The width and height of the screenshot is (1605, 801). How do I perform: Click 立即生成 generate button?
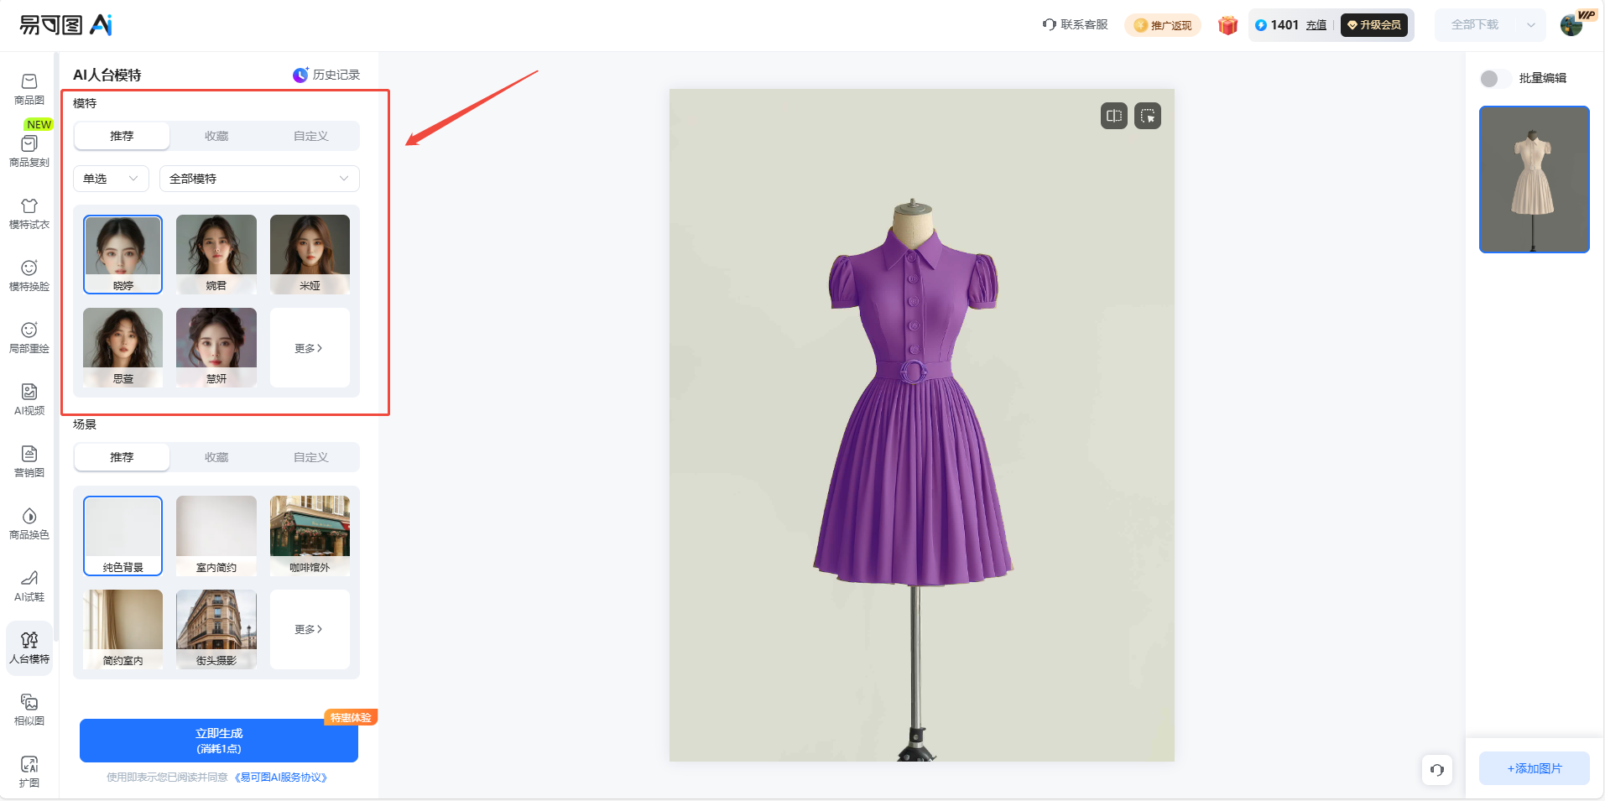[x=219, y=741]
